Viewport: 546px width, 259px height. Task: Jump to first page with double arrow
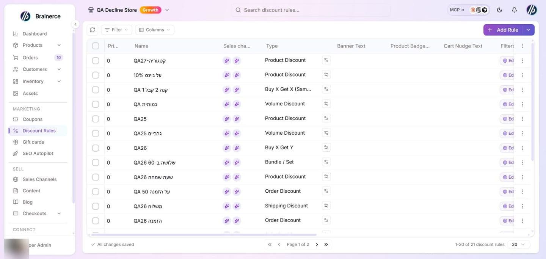pos(270,245)
